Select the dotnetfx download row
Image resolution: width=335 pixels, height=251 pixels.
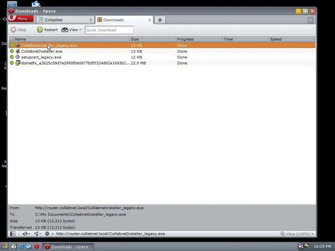coord(162,63)
